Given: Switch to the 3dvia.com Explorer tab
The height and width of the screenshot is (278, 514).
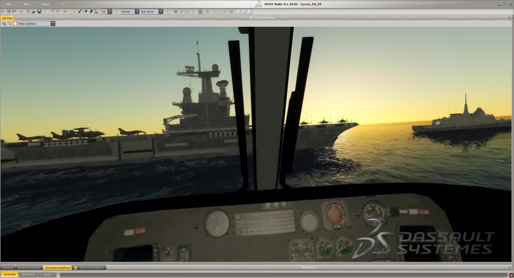Looking at the screenshot, I should 89,267.
